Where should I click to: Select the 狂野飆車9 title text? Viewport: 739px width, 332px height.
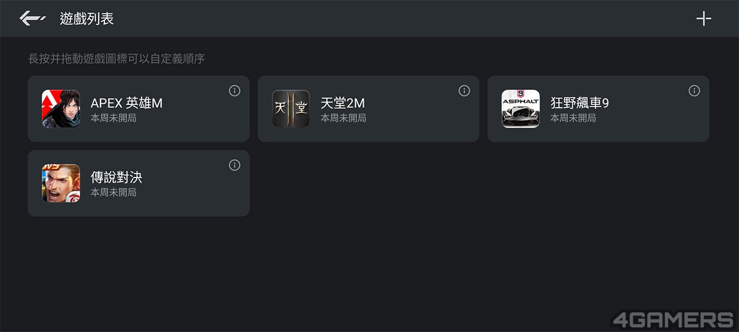pyautogui.click(x=580, y=103)
